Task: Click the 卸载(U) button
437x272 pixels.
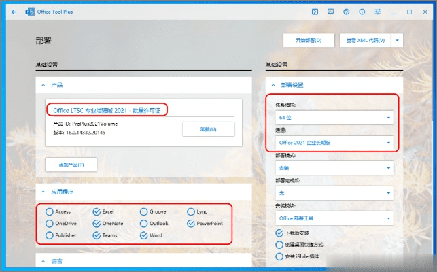Action: pyautogui.click(x=208, y=129)
